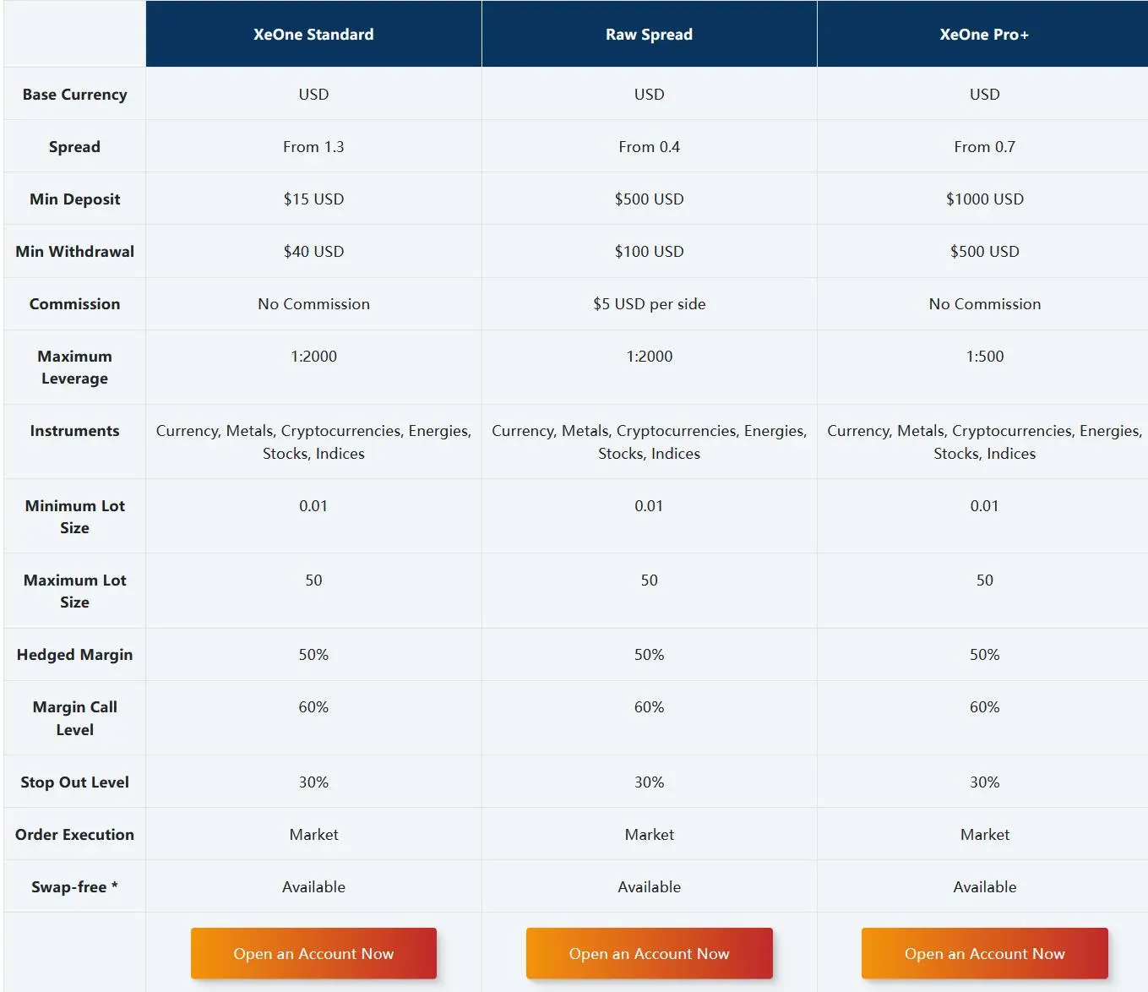The image size is (1148, 992).
Task: Click Raw Spread's Instruments list text
Action: tap(649, 442)
